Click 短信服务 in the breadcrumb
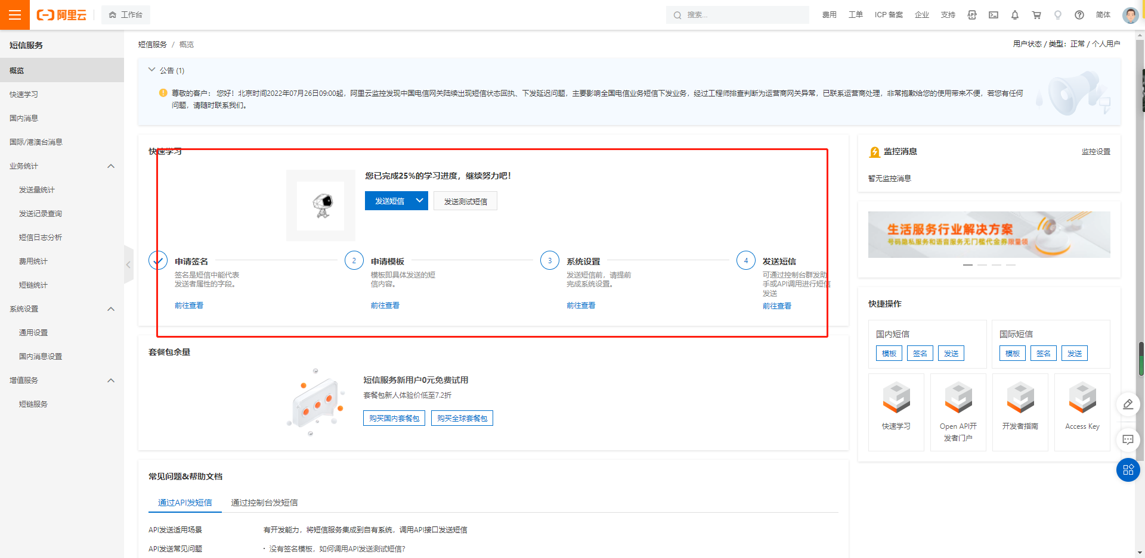This screenshot has height=558, width=1145. click(x=153, y=45)
